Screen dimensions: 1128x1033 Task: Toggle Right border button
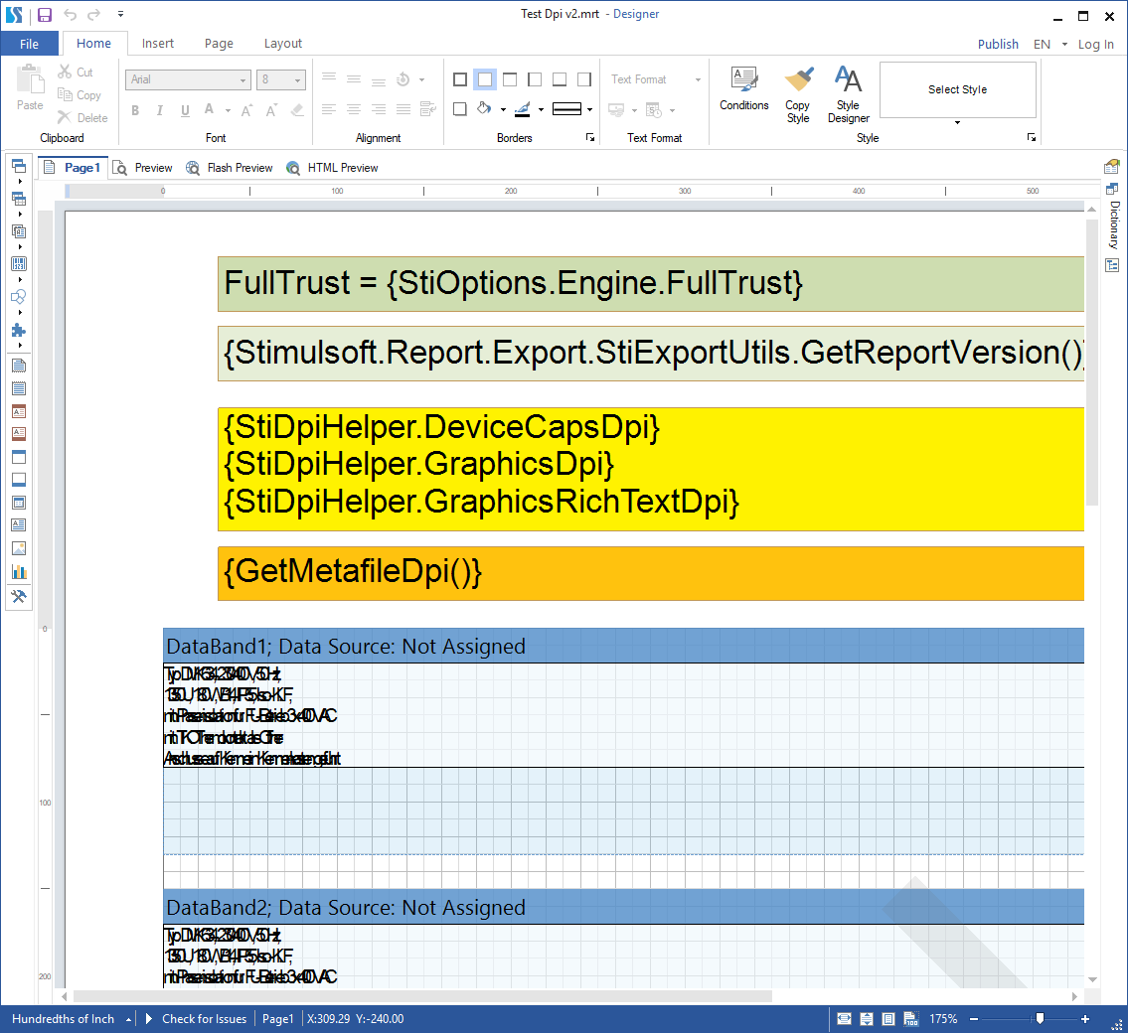pyautogui.click(x=584, y=79)
